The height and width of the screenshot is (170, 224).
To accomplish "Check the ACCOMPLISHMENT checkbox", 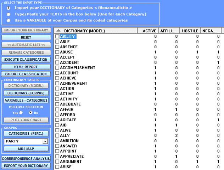I will pyautogui.click(x=57, y=68).
